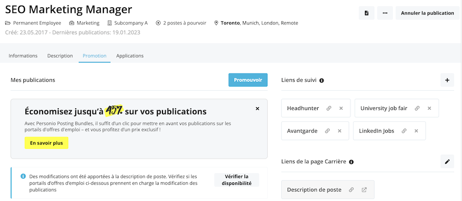Show info tooltip for Liens de la page Carrière
This screenshot has width=462, height=201.
351,162
